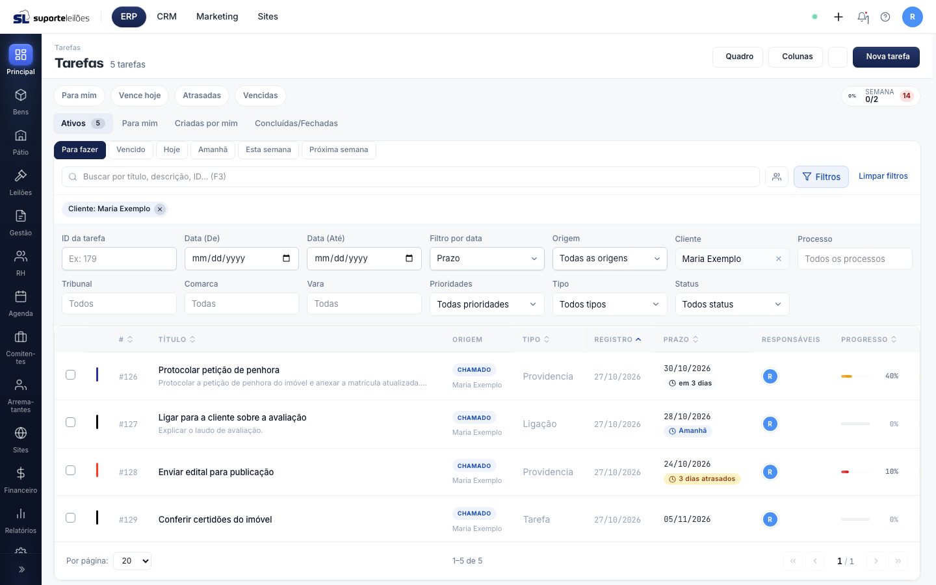Open the Colunas settings button
936x585 pixels.
796,57
